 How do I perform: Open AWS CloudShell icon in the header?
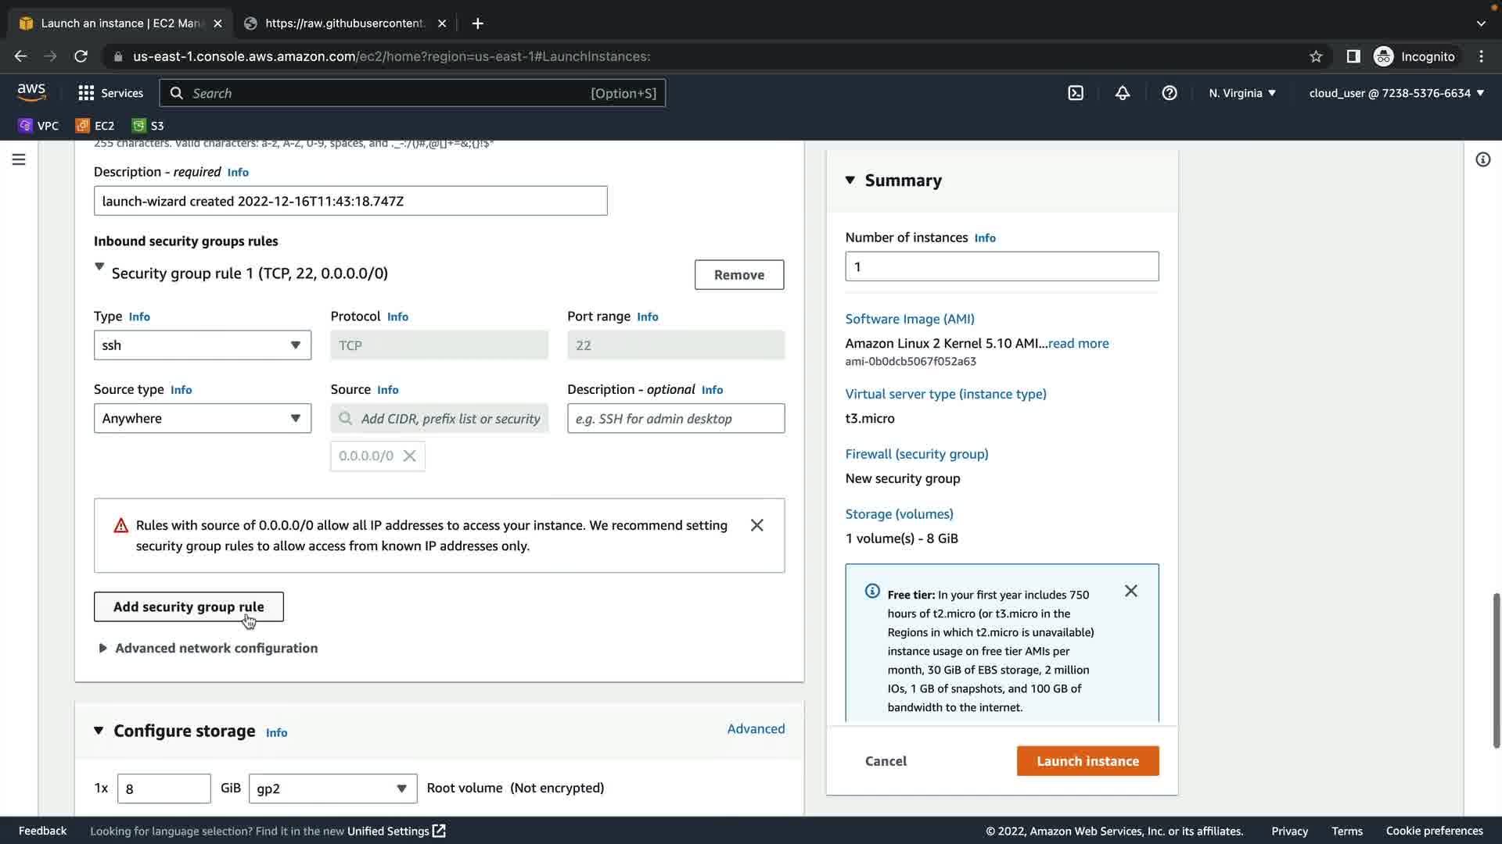[1076, 93]
